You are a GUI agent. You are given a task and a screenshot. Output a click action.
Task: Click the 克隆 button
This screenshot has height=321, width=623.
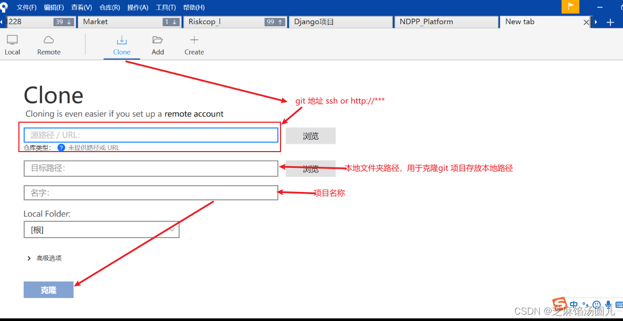[48, 289]
